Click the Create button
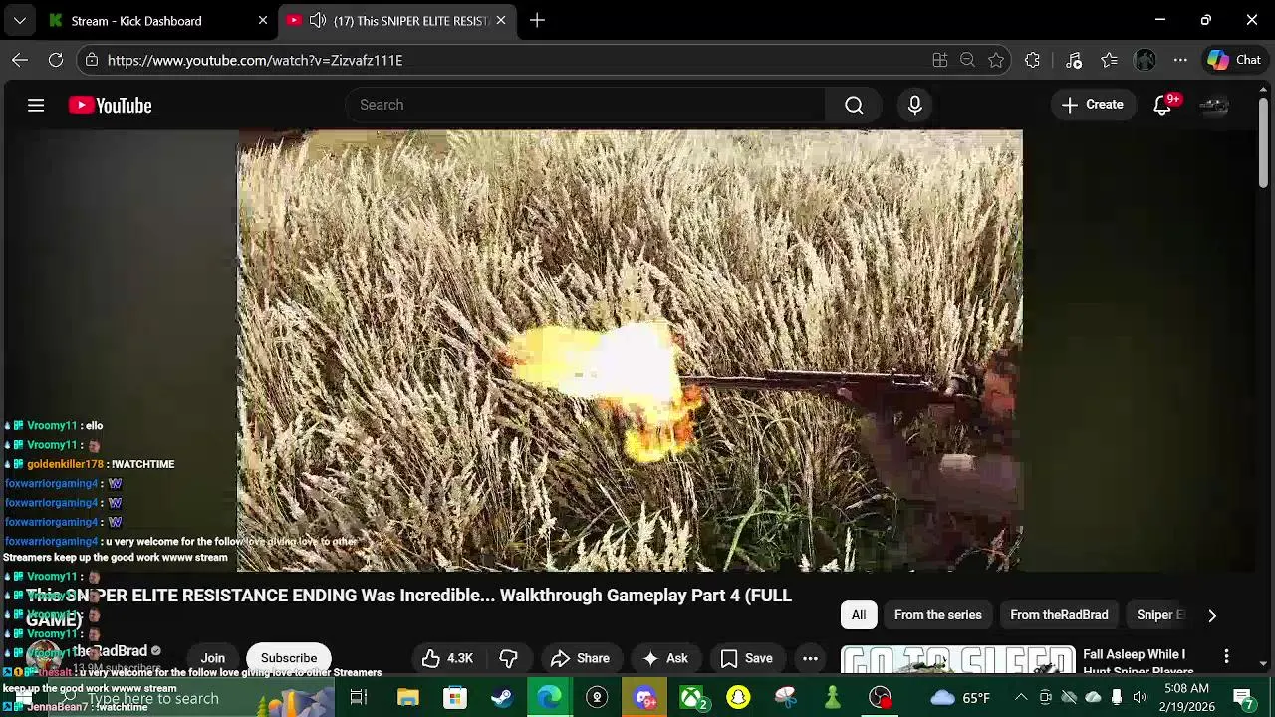Image resolution: width=1275 pixels, height=717 pixels. (1093, 105)
